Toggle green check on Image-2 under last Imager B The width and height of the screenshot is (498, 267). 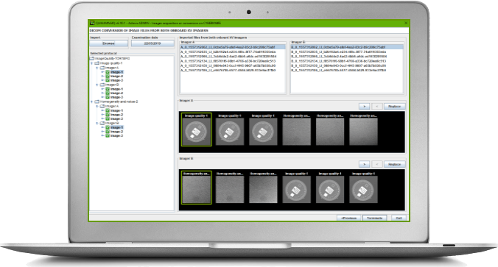tap(108, 132)
